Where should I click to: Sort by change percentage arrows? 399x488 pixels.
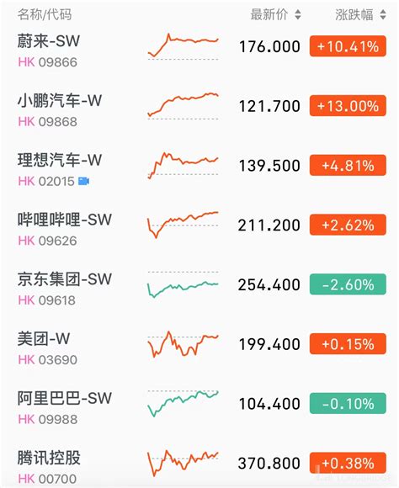pyautogui.click(x=383, y=14)
